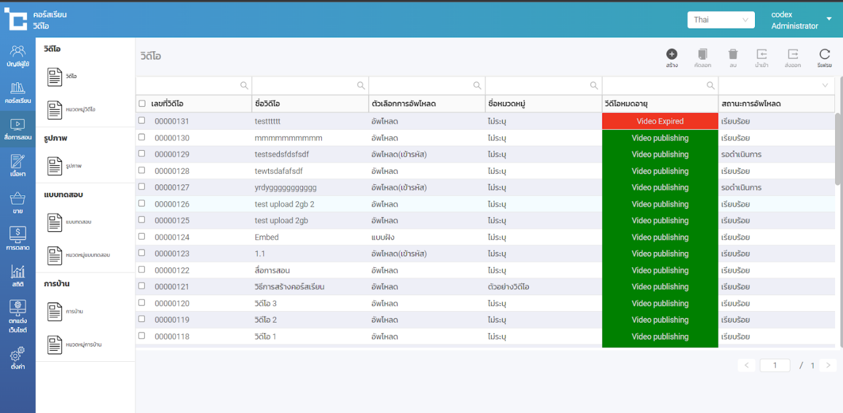Expand the codex Administrator account menu
843x413 pixels.
tap(829, 20)
